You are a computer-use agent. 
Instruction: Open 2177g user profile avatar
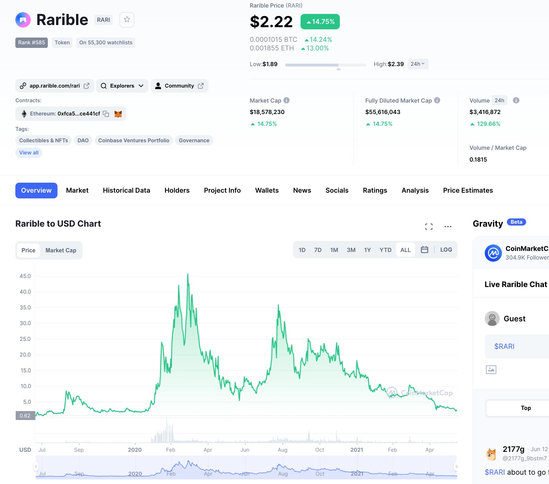coord(492,454)
